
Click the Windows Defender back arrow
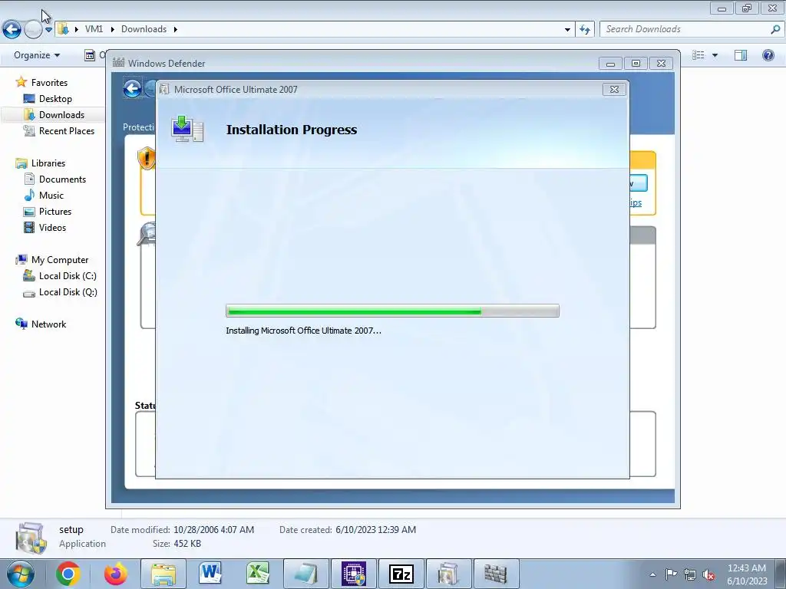click(132, 89)
